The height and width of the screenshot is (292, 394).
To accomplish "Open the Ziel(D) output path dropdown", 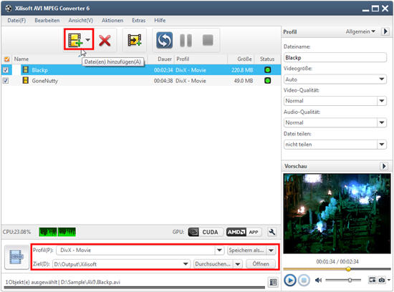I will coord(186,264).
